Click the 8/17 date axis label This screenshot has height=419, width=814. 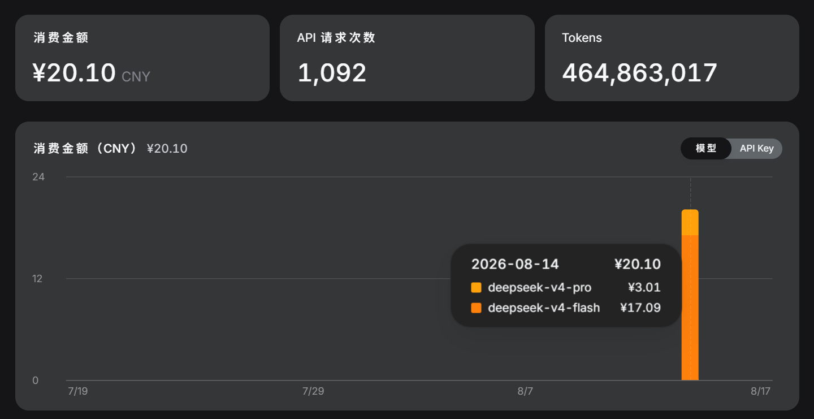(x=761, y=391)
